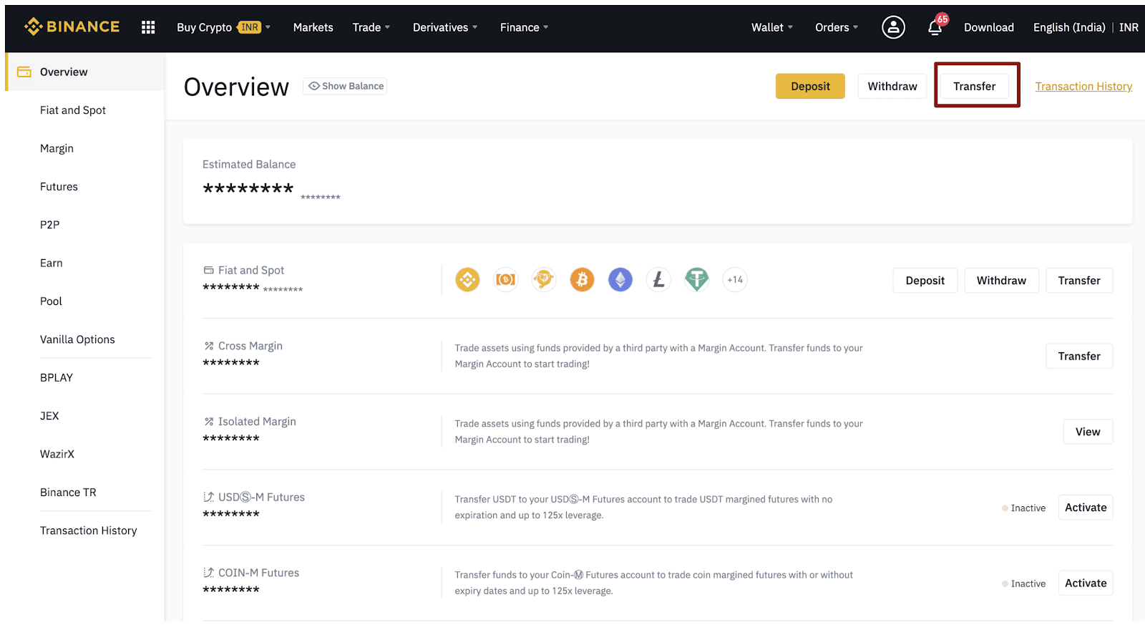1145x635 pixels.
Task: Click the Bitcoin coin icon
Action: 582,280
